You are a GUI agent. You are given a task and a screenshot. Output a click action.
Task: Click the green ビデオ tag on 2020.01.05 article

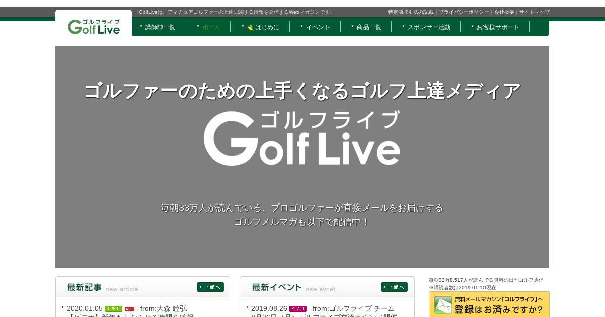pos(113,309)
